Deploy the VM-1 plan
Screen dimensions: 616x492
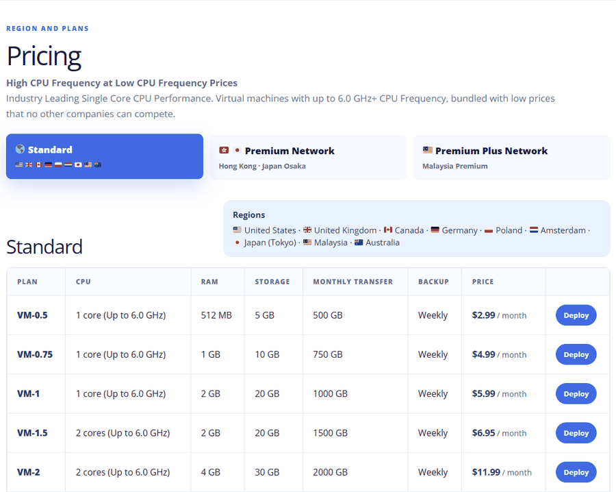click(x=576, y=394)
